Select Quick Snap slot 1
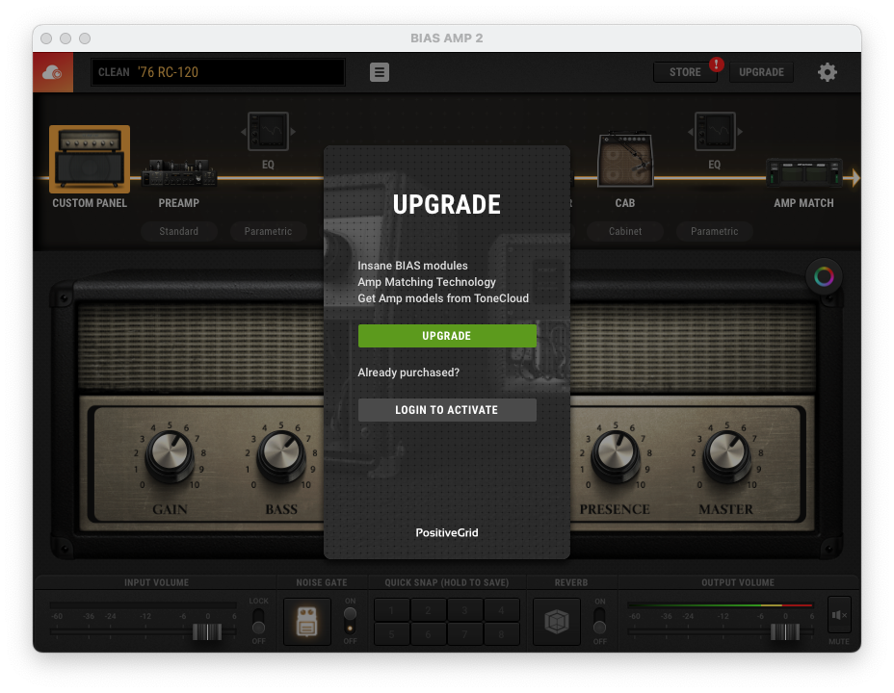Screen dimensions: 894x693 click(x=392, y=610)
